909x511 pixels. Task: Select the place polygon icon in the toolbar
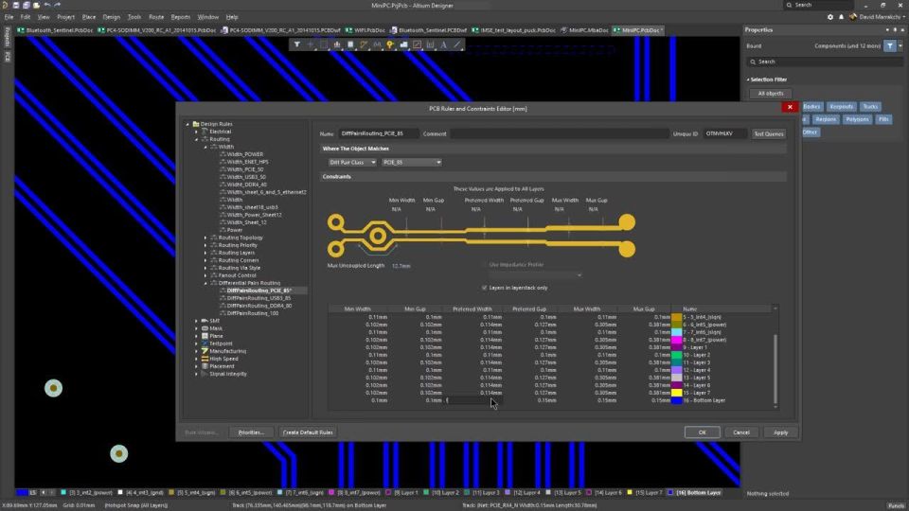[x=403, y=44]
